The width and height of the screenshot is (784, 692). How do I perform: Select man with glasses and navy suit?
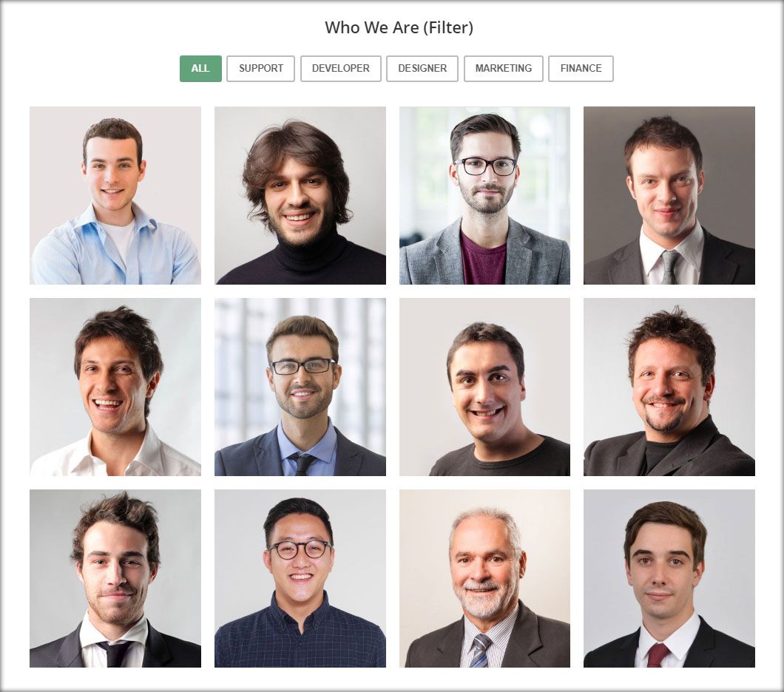click(300, 387)
